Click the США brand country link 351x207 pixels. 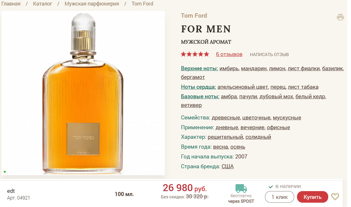[x=227, y=167]
